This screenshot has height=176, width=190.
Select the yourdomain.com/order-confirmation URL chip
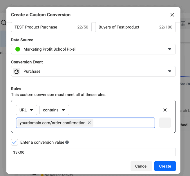52,123
